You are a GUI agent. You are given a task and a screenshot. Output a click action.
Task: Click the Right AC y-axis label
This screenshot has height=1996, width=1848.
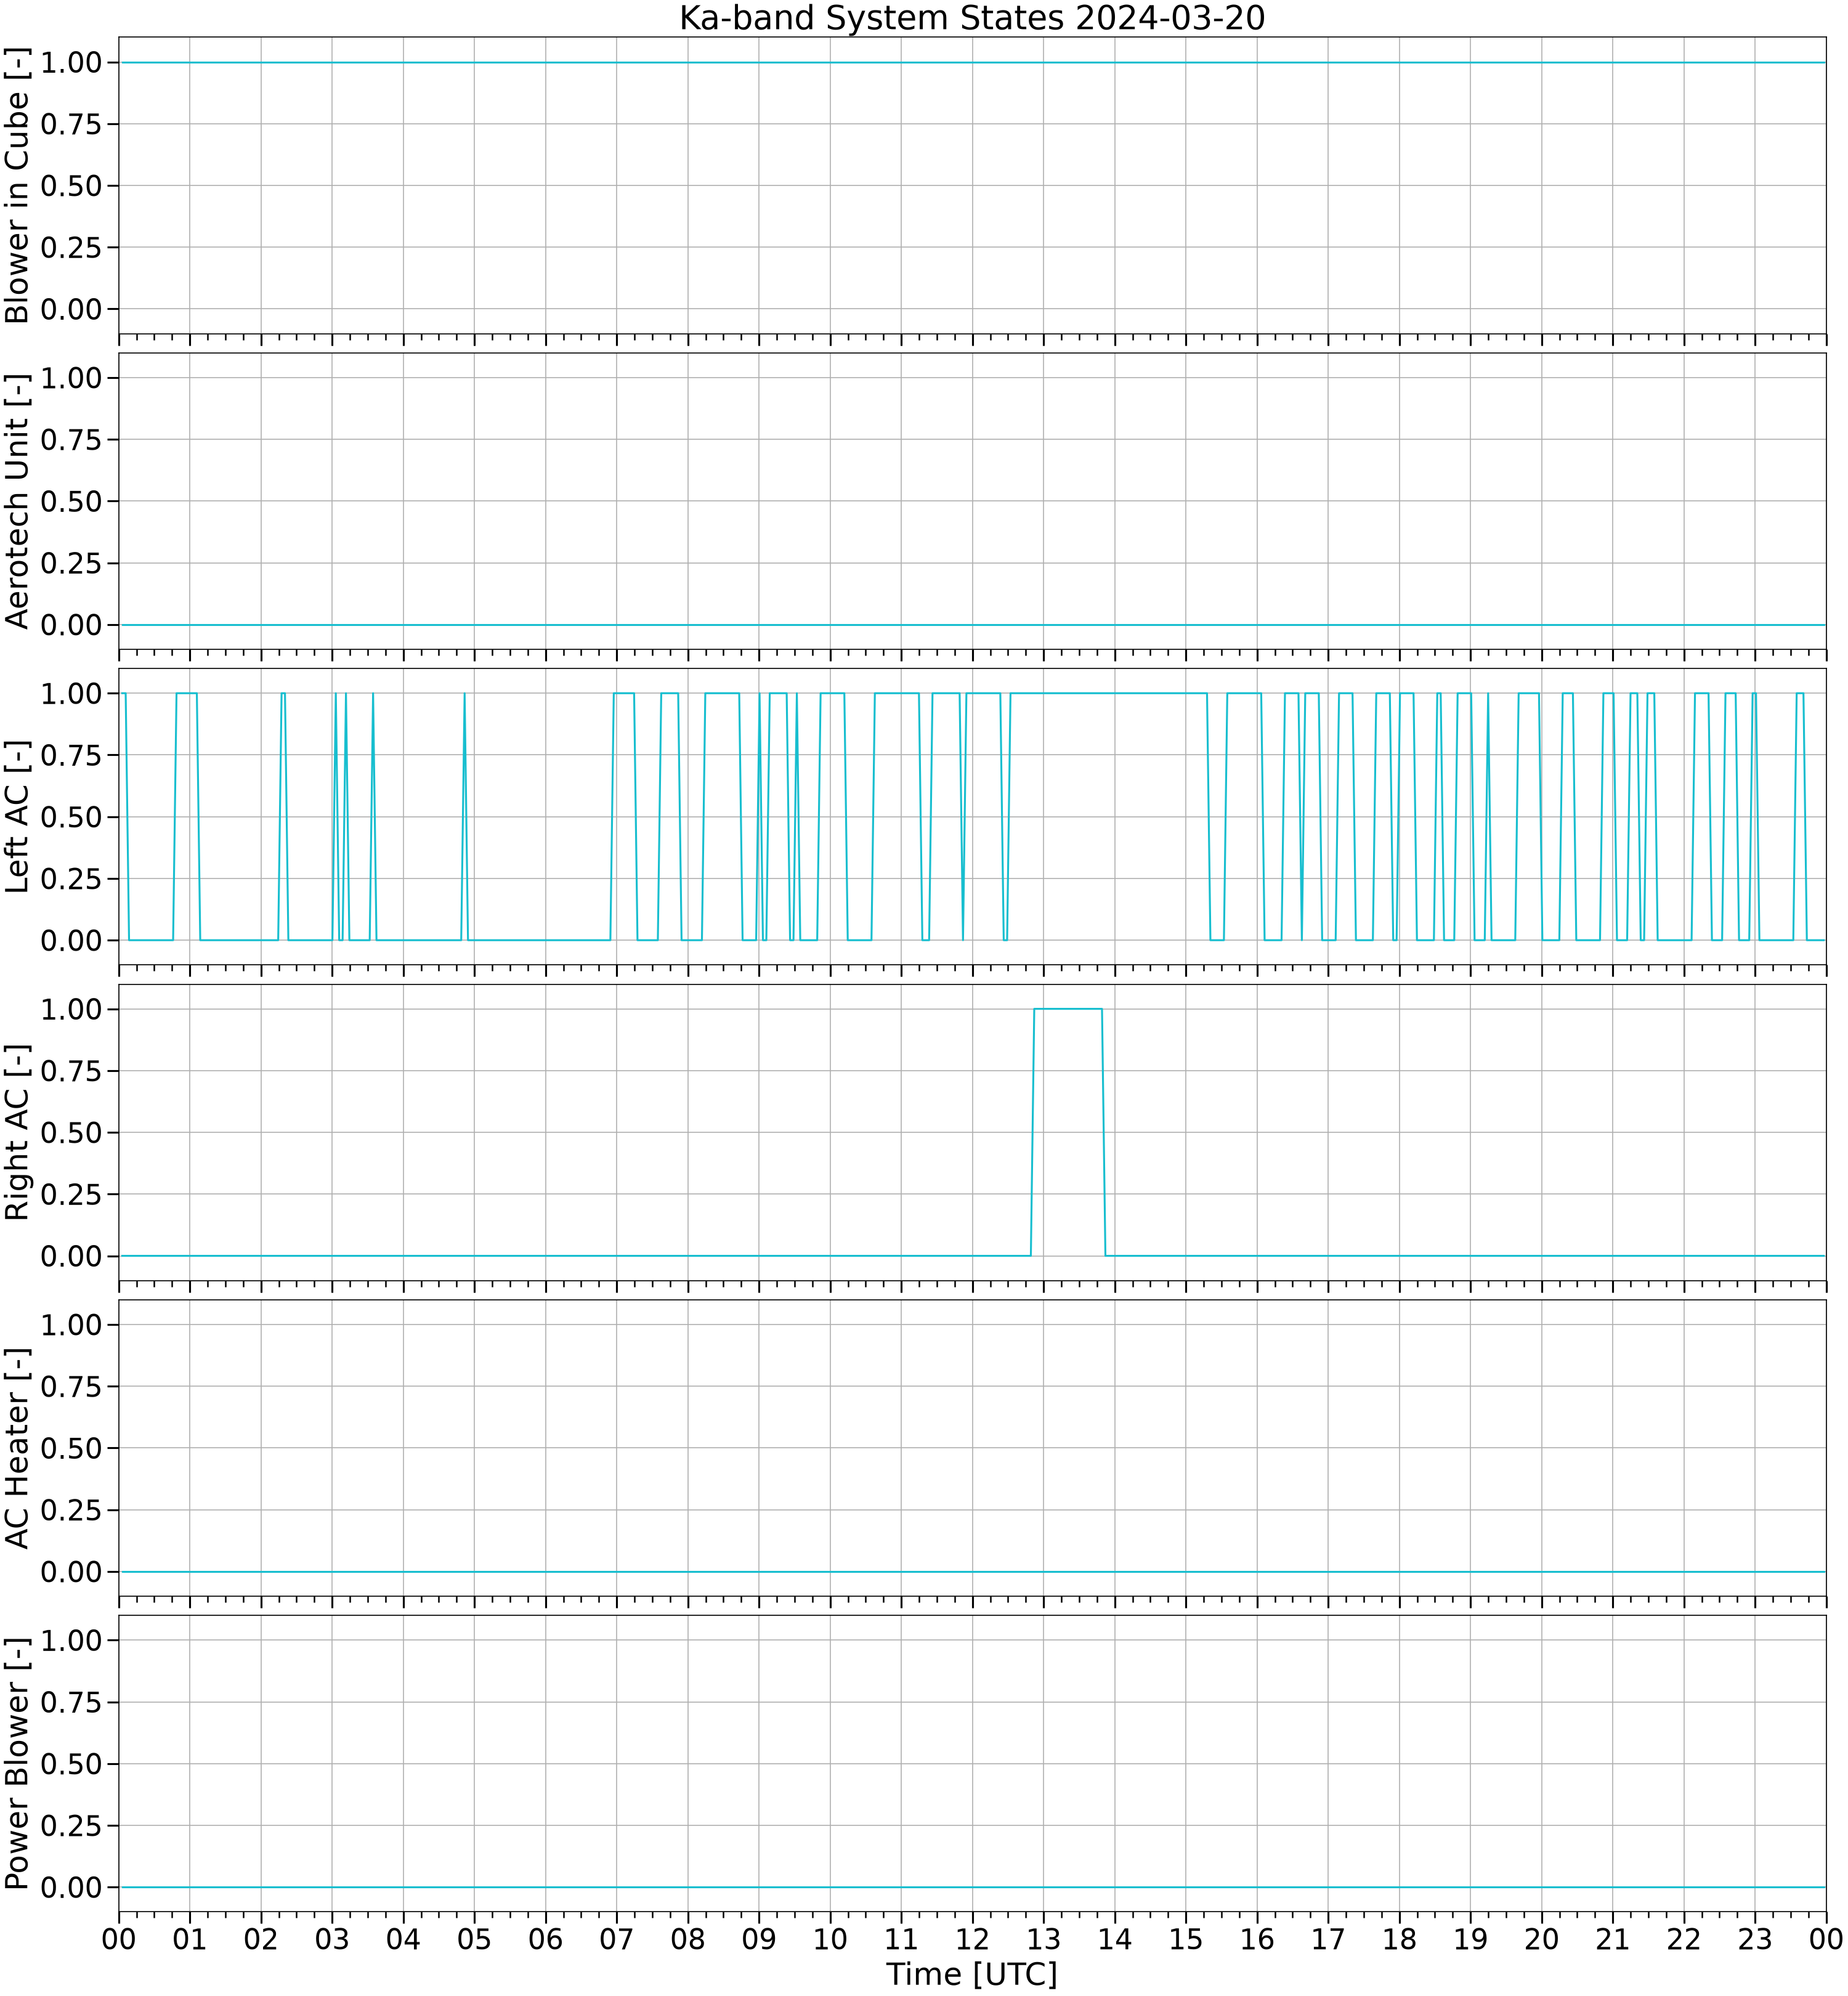[18, 1132]
